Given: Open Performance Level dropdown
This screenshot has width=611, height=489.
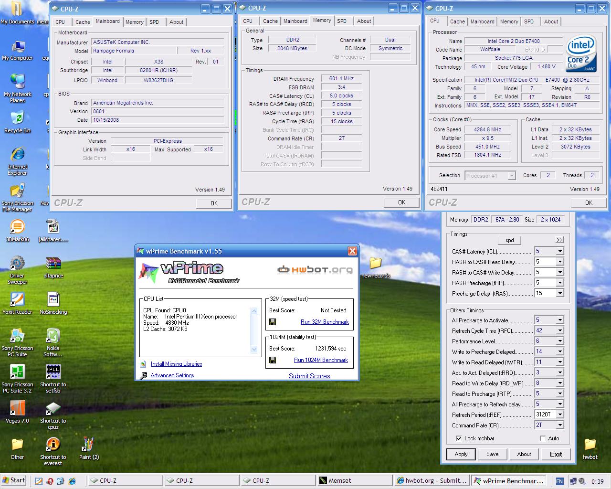Looking at the screenshot, I should click(x=560, y=341).
